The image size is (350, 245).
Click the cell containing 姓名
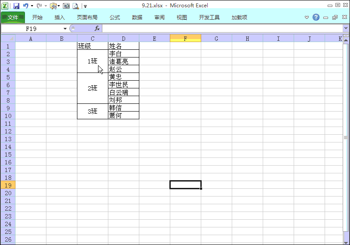coord(123,46)
